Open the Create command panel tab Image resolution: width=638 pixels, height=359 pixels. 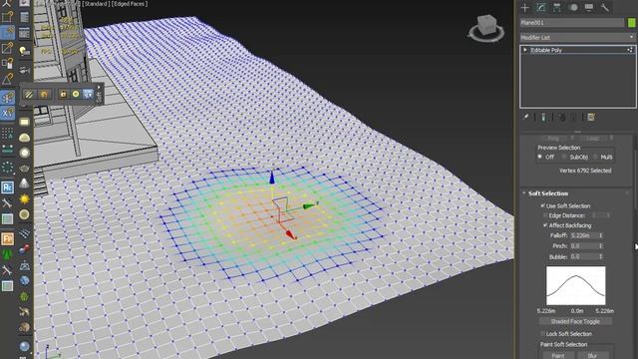coord(525,7)
